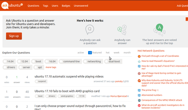Click the Q speech bubble icon
The width and height of the screenshot is (188, 110).
tap(90, 30)
